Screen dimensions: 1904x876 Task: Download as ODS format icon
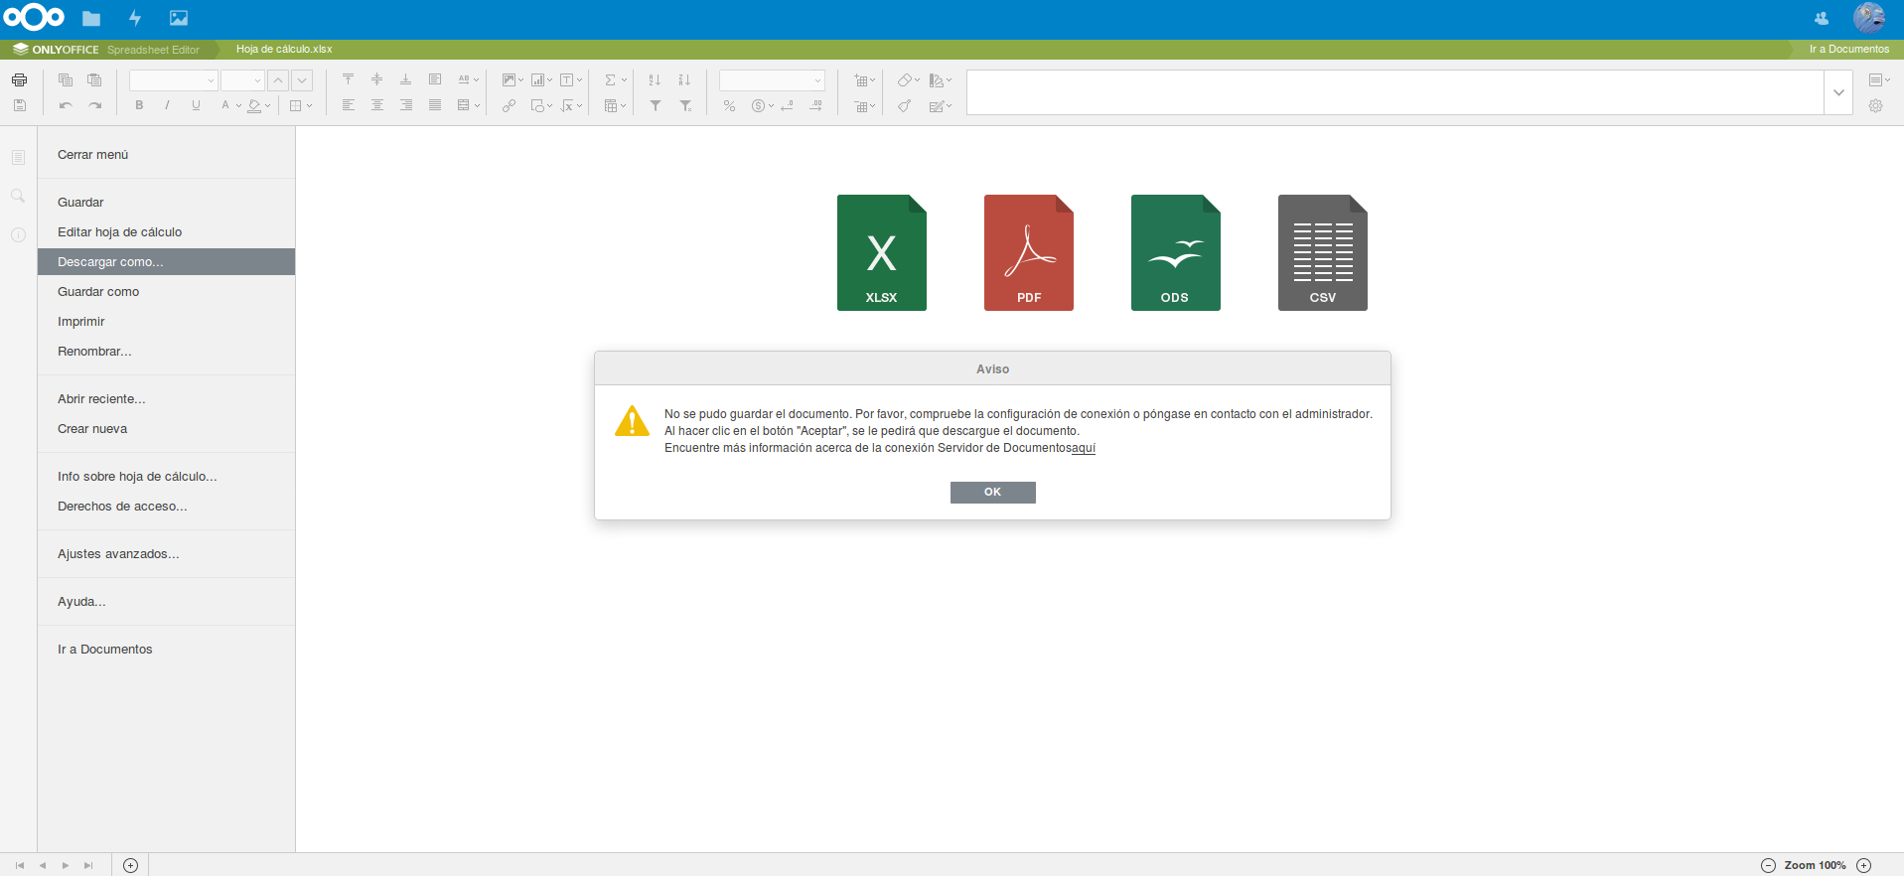[x=1176, y=252]
